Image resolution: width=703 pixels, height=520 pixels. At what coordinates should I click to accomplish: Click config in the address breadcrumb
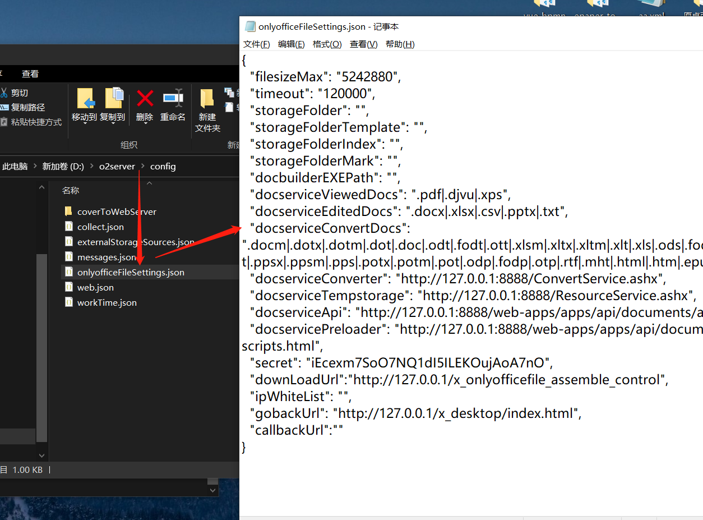[163, 167]
